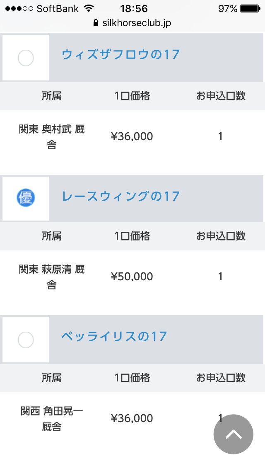The height and width of the screenshot is (471, 265).
Task: Select the radio button for ウィズザフロウの17
Action: pyautogui.click(x=26, y=58)
